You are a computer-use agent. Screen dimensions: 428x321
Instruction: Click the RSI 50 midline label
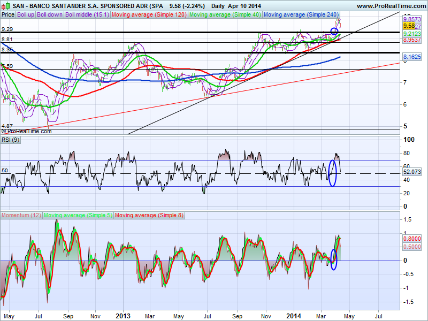pyautogui.click(x=5, y=171)
